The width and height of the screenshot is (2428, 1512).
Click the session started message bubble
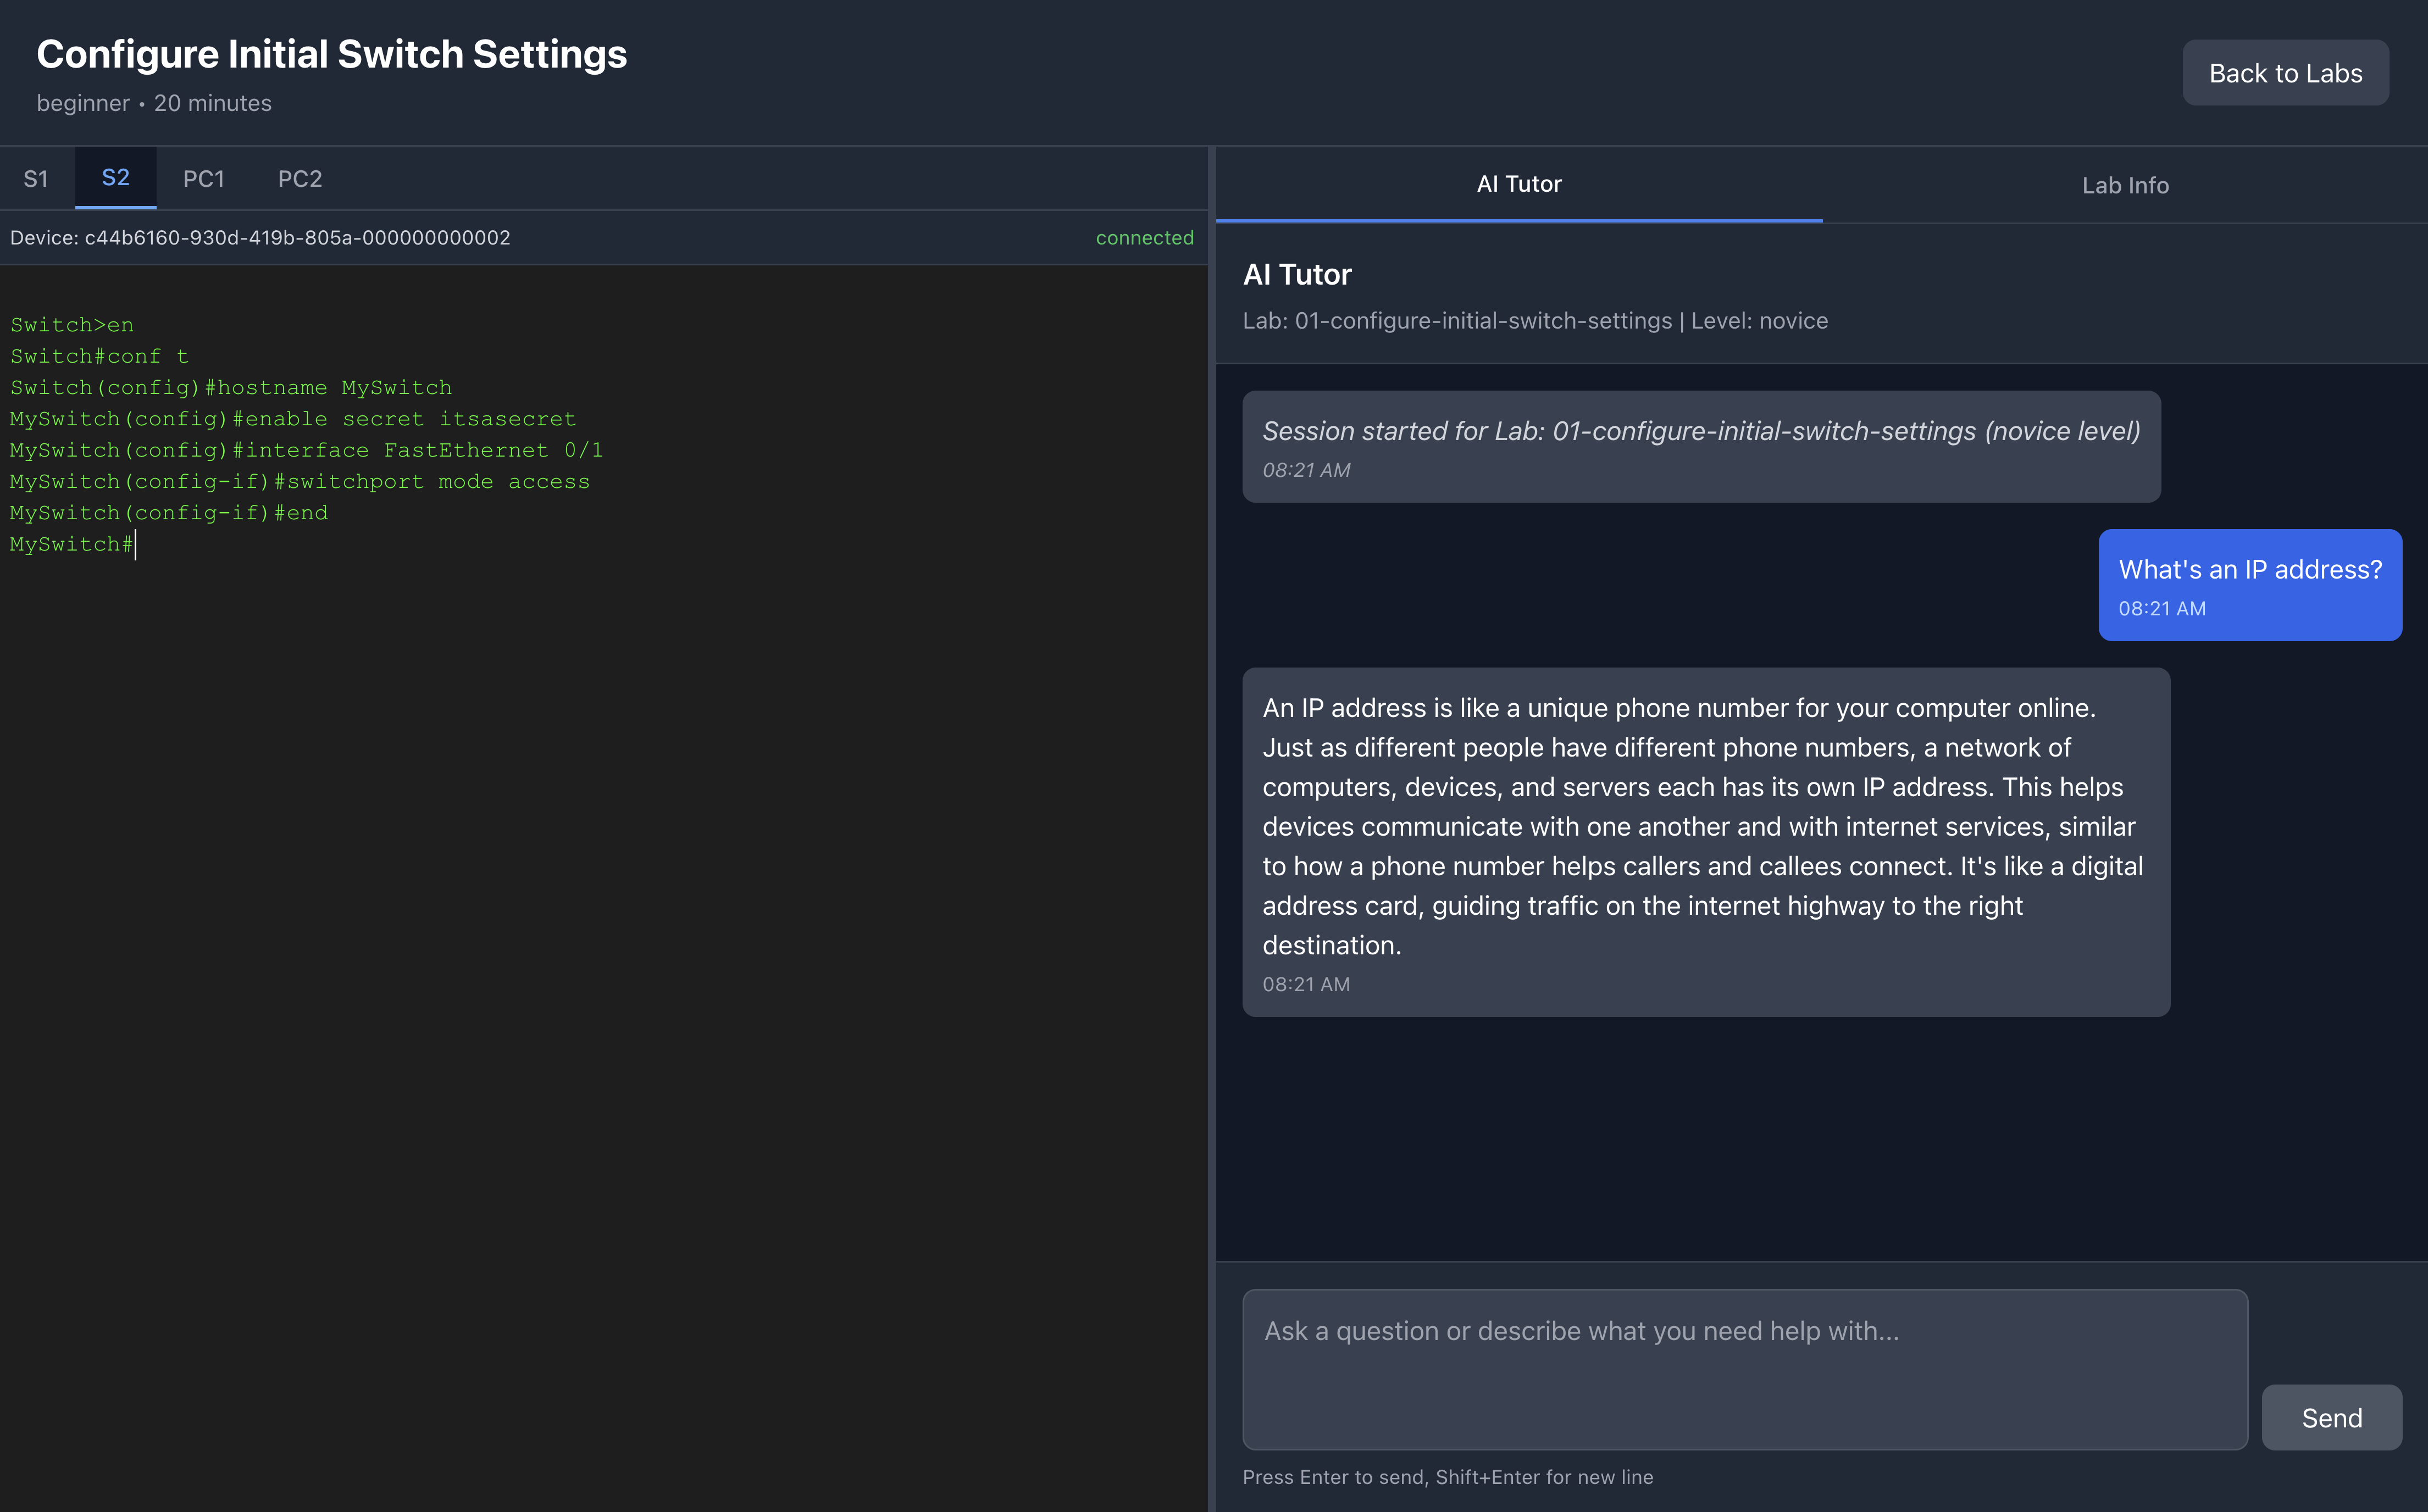1700,446
